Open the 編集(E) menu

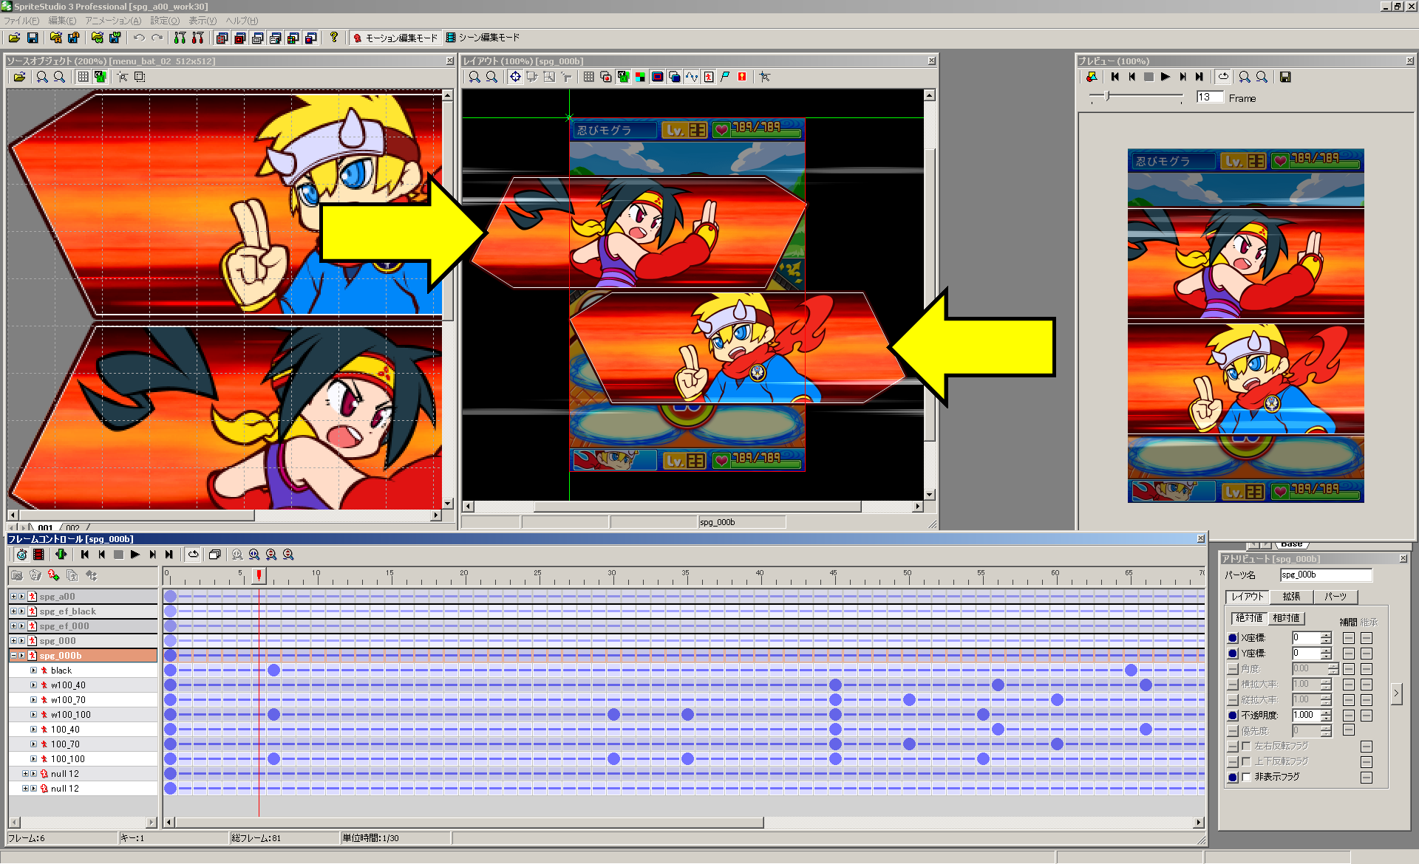tap(62, 21)
